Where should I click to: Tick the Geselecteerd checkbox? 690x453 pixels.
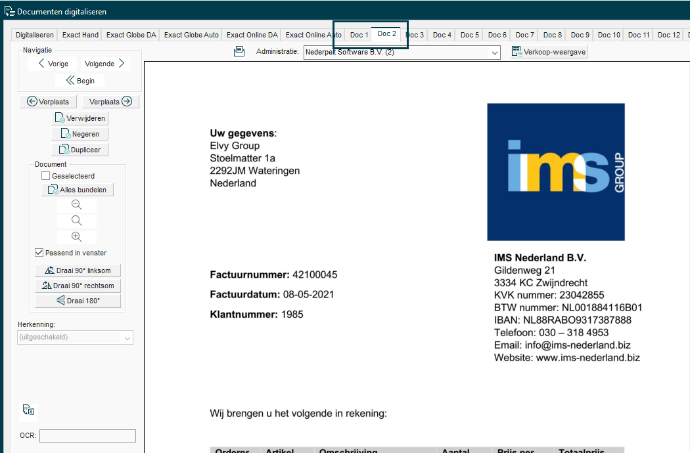click(x=45, y=176)
